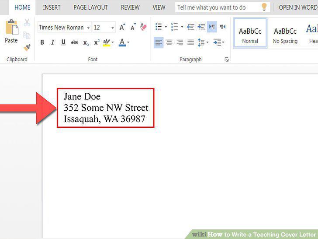The image size is (318, 239).
Task: Select the Format Painter brush
Action: click(x=27, y=48)
